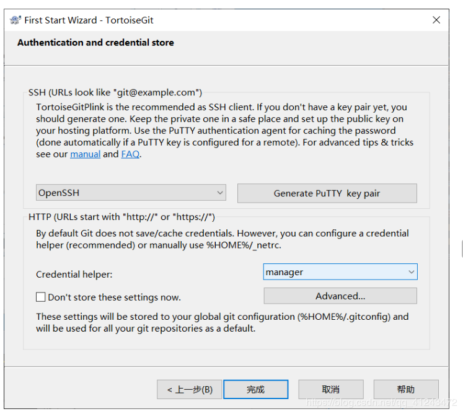Finish the wizard with 完成 button
Screen dimensions: 463x414
[256, 389]
